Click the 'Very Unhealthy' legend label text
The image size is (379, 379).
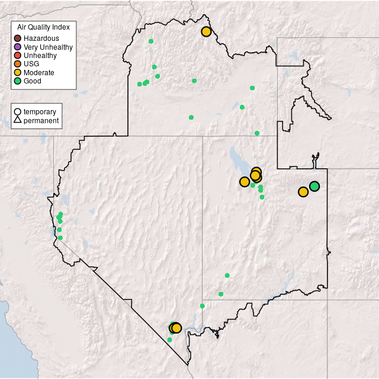pos(48,47)
